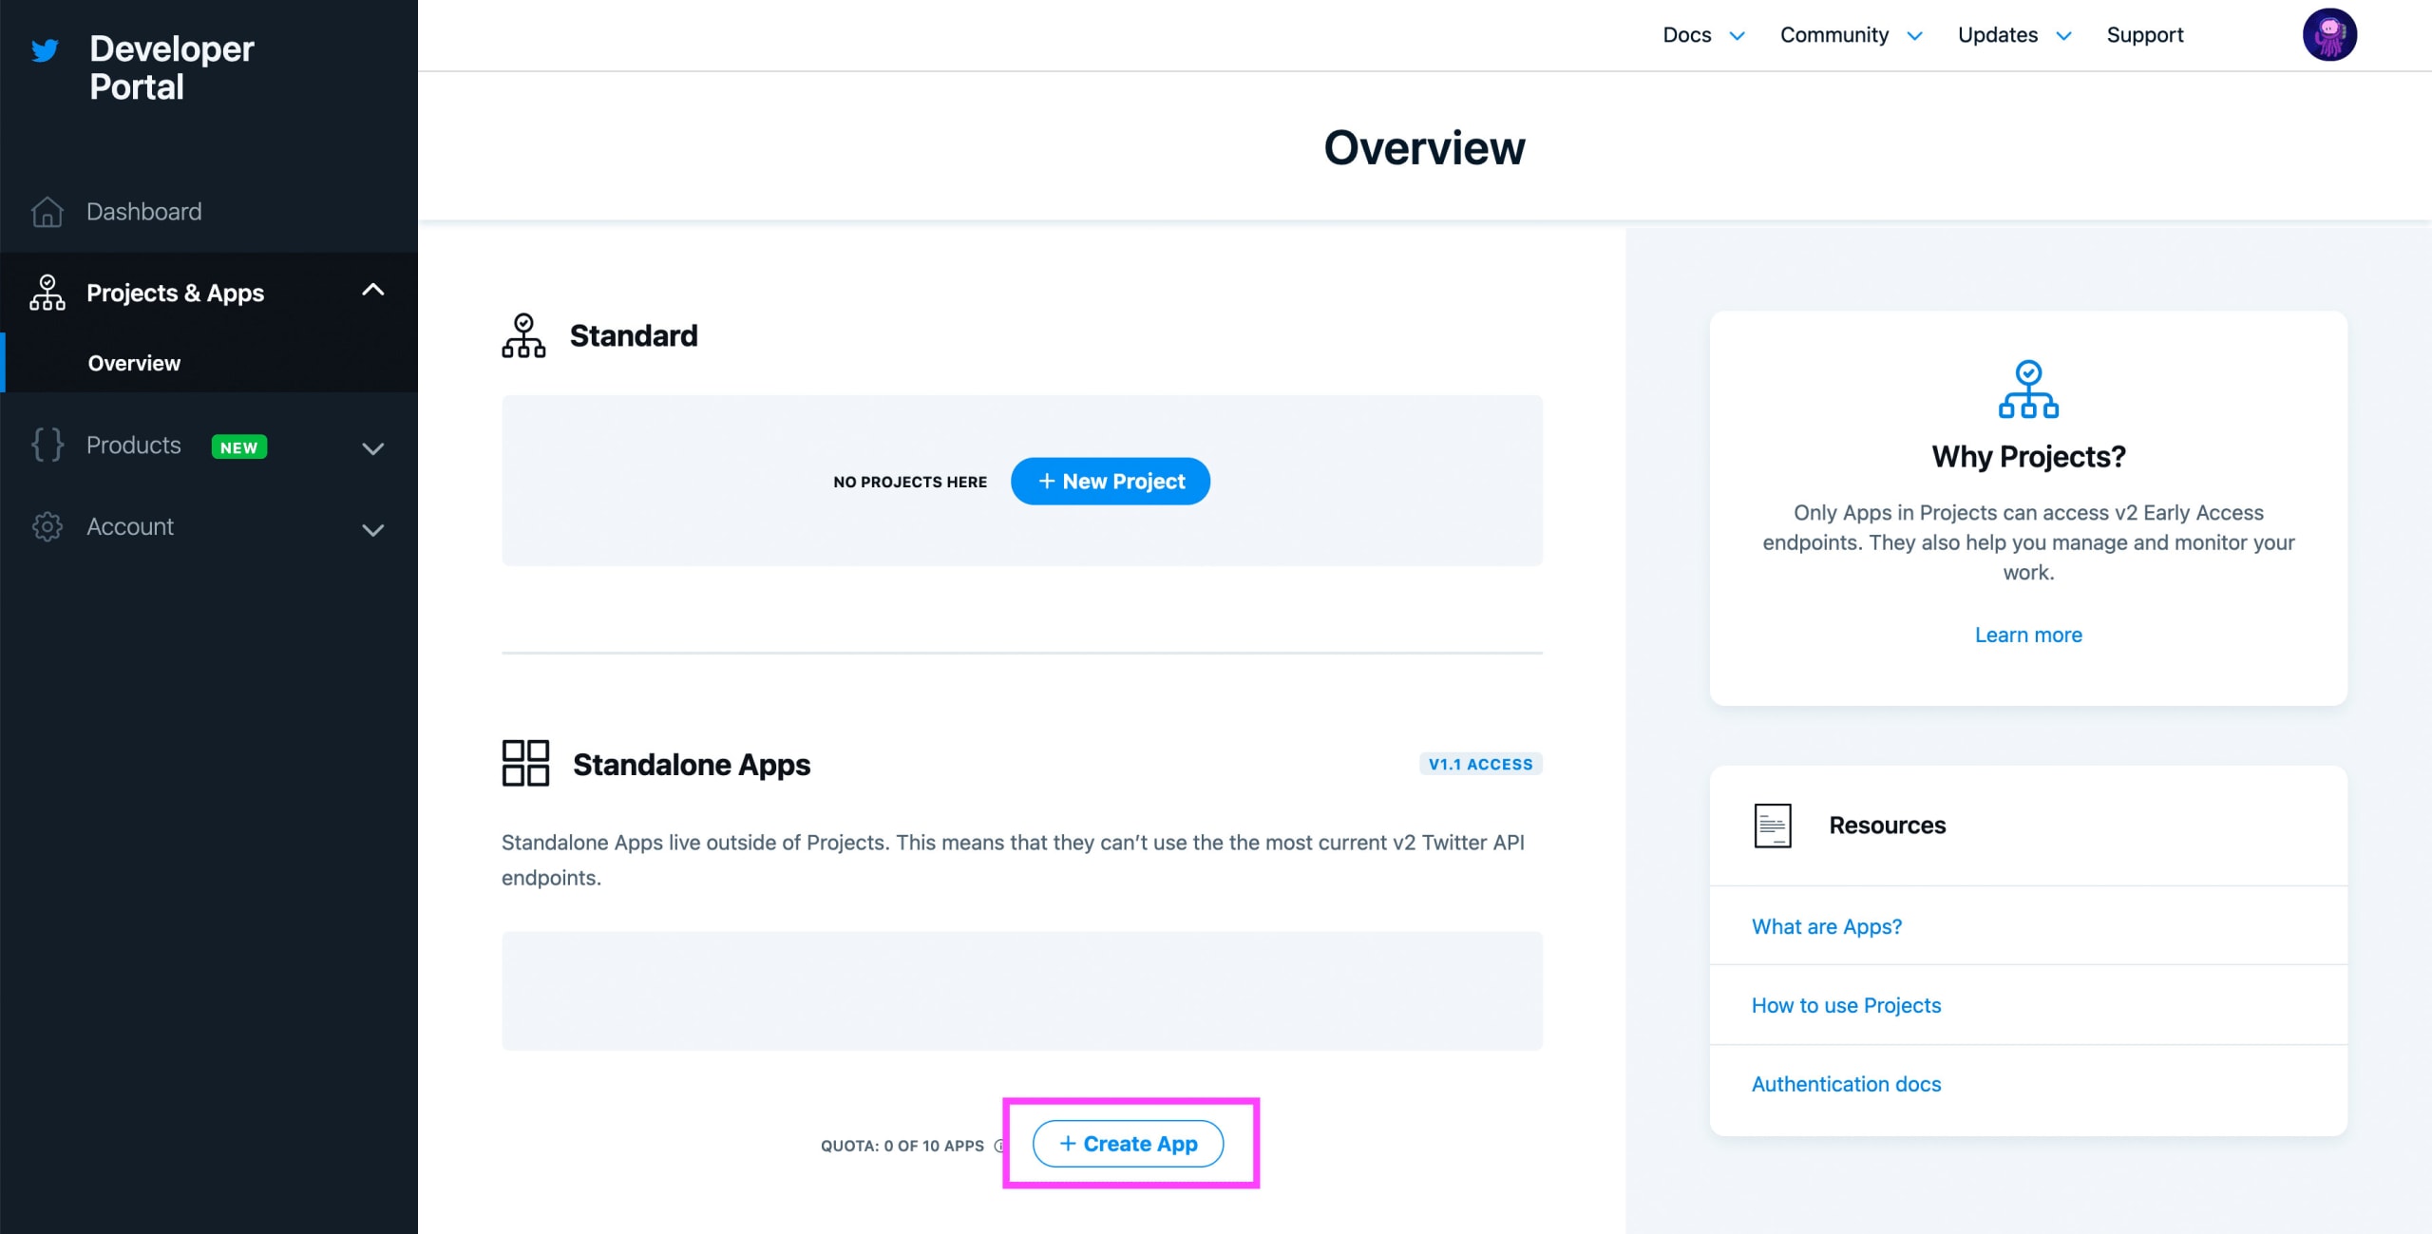Screen dimensions: 2432x1234
Task: Open the user profile avatar
Action: pos(2329,35)
